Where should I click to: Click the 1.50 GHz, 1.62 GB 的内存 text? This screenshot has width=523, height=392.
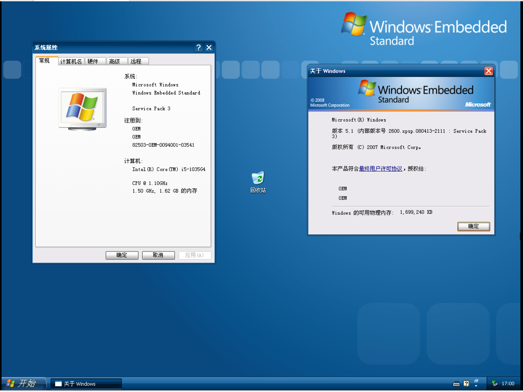(165, 191)
